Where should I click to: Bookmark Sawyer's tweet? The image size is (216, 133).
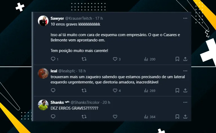tap(177, 59)
